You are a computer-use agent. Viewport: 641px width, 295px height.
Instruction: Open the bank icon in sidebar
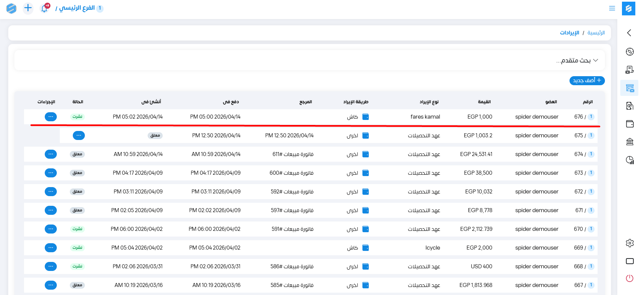click(x=630, y=142)
